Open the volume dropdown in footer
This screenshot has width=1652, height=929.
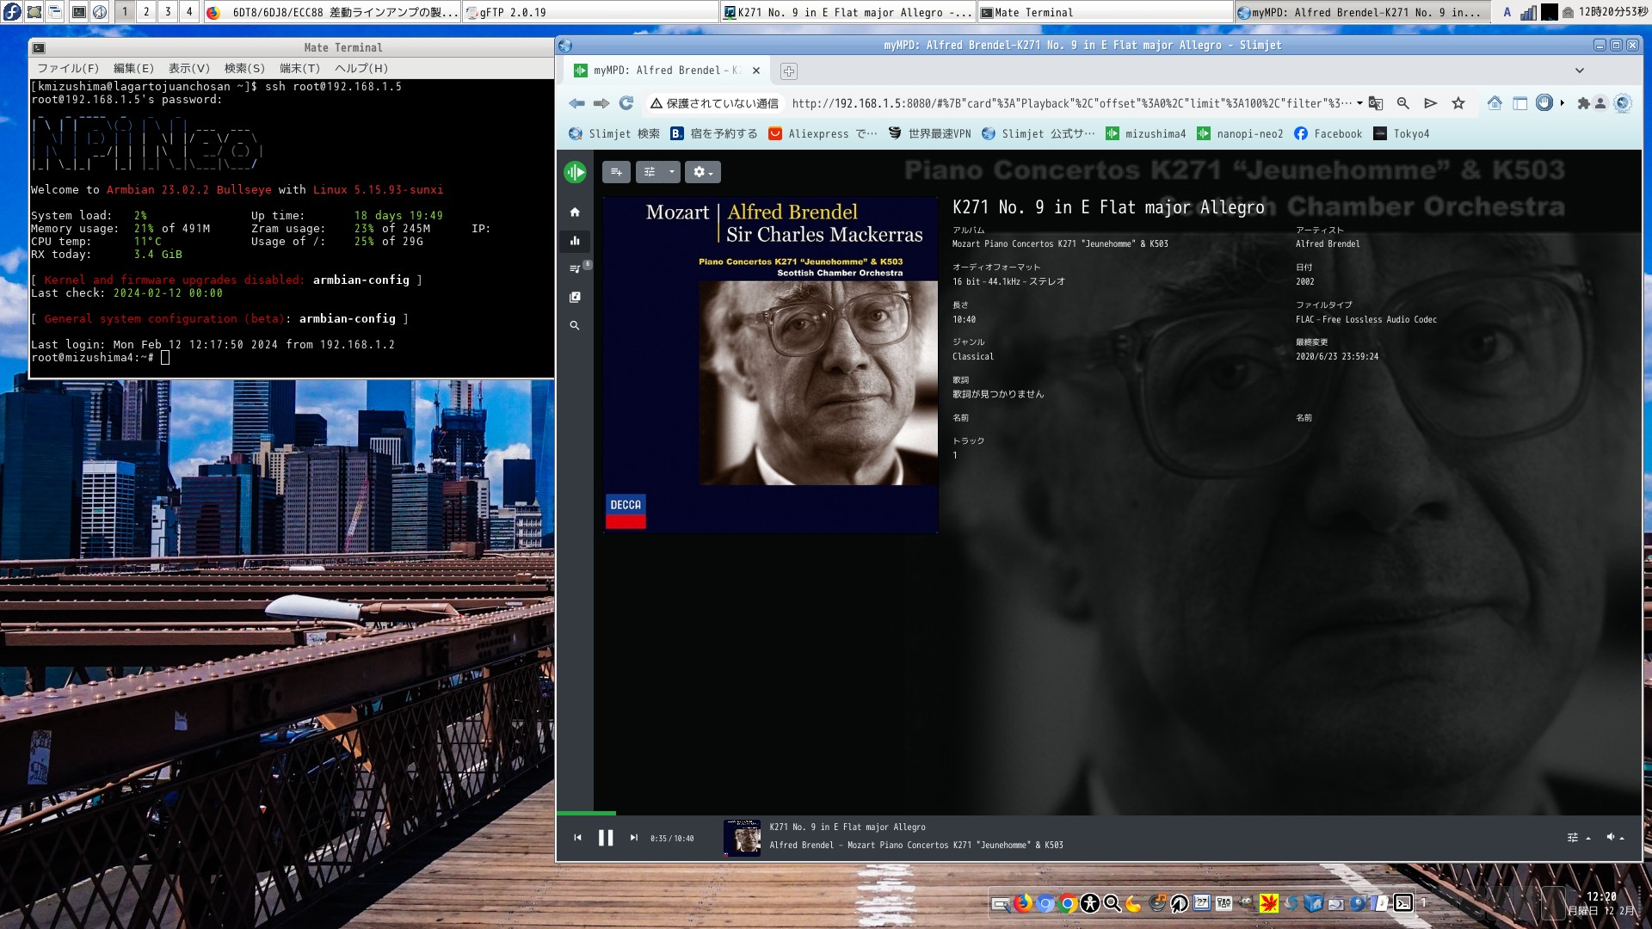click(x=1615, y=838)
